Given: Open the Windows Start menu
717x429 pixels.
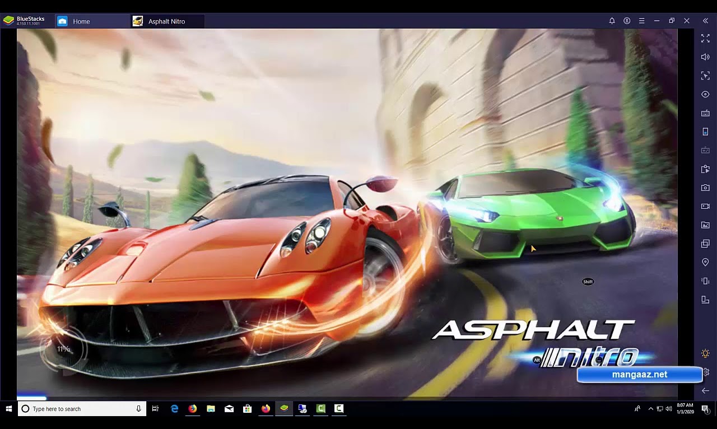Looking at the screenshot, I should pos(8,409).
